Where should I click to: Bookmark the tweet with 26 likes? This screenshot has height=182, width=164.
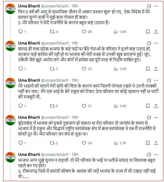tap(148, 32)
